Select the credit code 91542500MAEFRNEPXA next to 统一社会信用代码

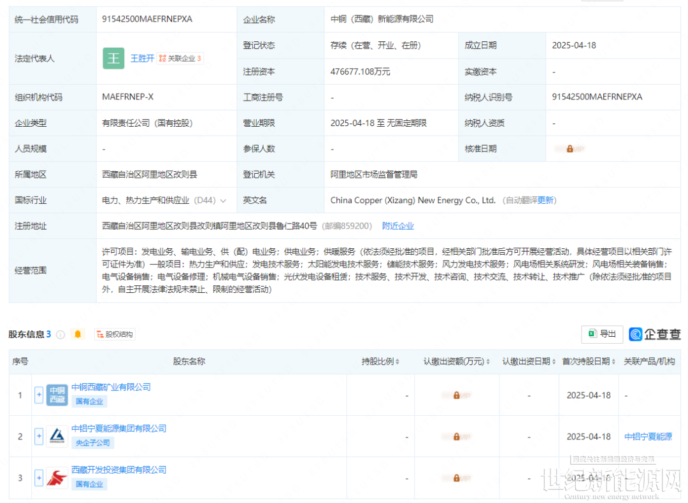pos(147,19)
